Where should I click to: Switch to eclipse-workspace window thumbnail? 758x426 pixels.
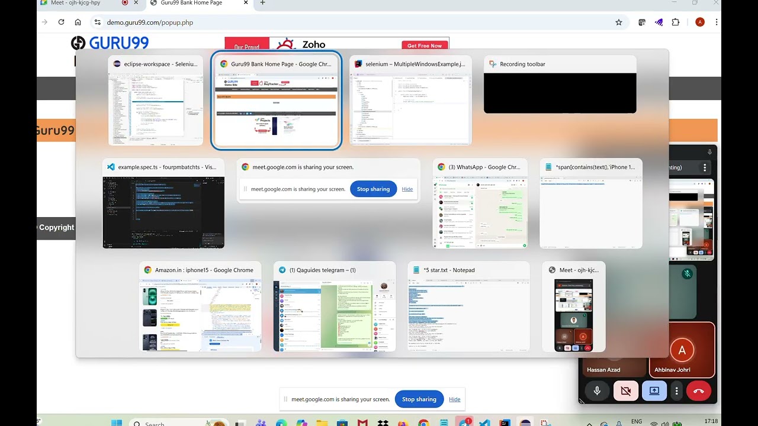[x=156, y=101]
